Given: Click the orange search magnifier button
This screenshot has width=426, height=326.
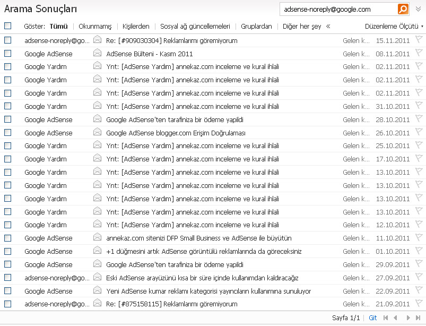Looking at the screenshot, I should pos(403,9).
